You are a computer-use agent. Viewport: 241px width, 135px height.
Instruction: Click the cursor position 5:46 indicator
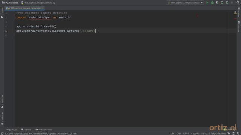(x=172, y=133)
